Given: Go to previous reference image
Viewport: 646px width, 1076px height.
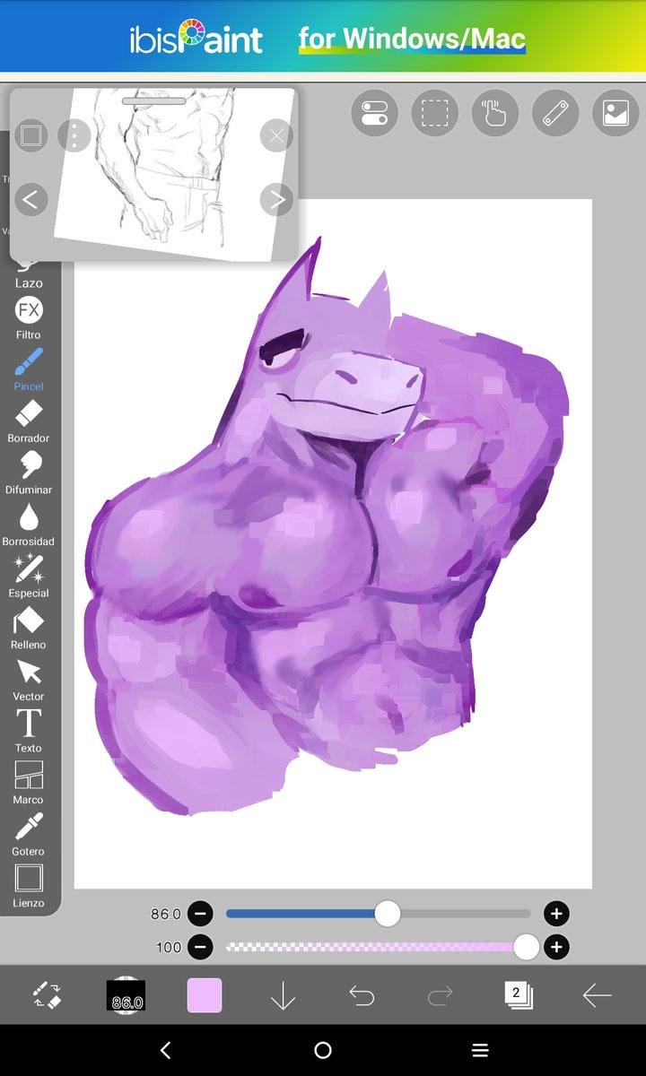Looking at the screenshot, I should (x=31, y=199).
